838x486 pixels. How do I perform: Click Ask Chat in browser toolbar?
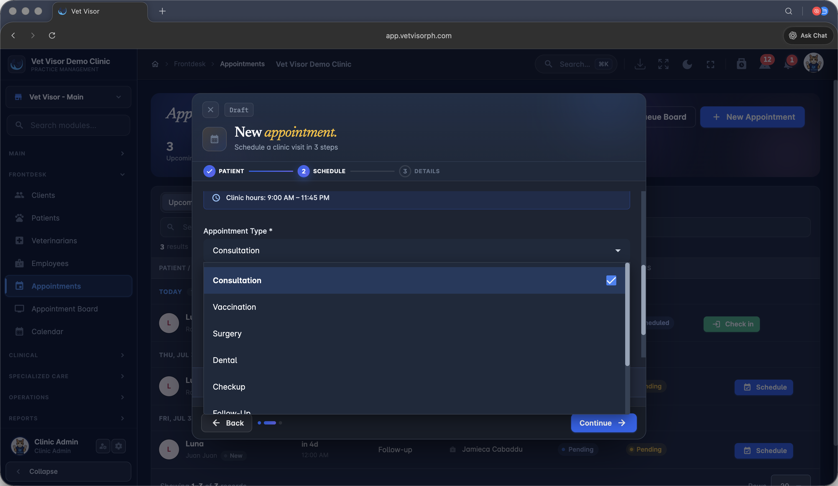(x=808, y=35)
